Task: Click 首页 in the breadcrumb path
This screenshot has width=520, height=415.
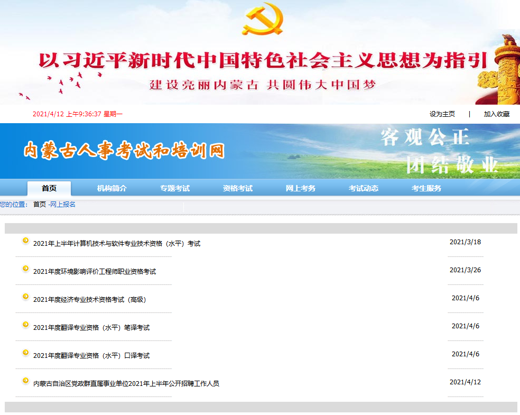Action: point(40,205)
